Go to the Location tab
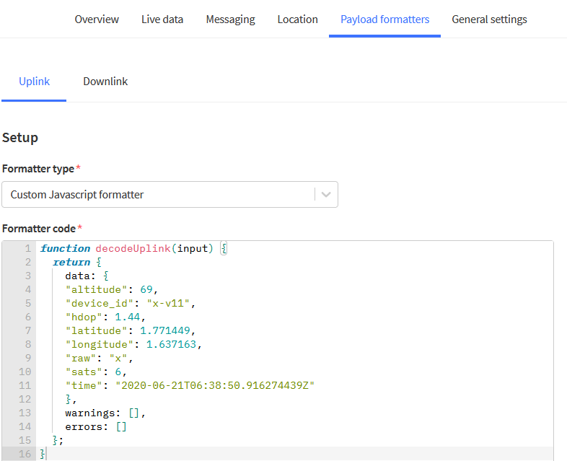This screenshot has height=461, width=567. [297, 19]
